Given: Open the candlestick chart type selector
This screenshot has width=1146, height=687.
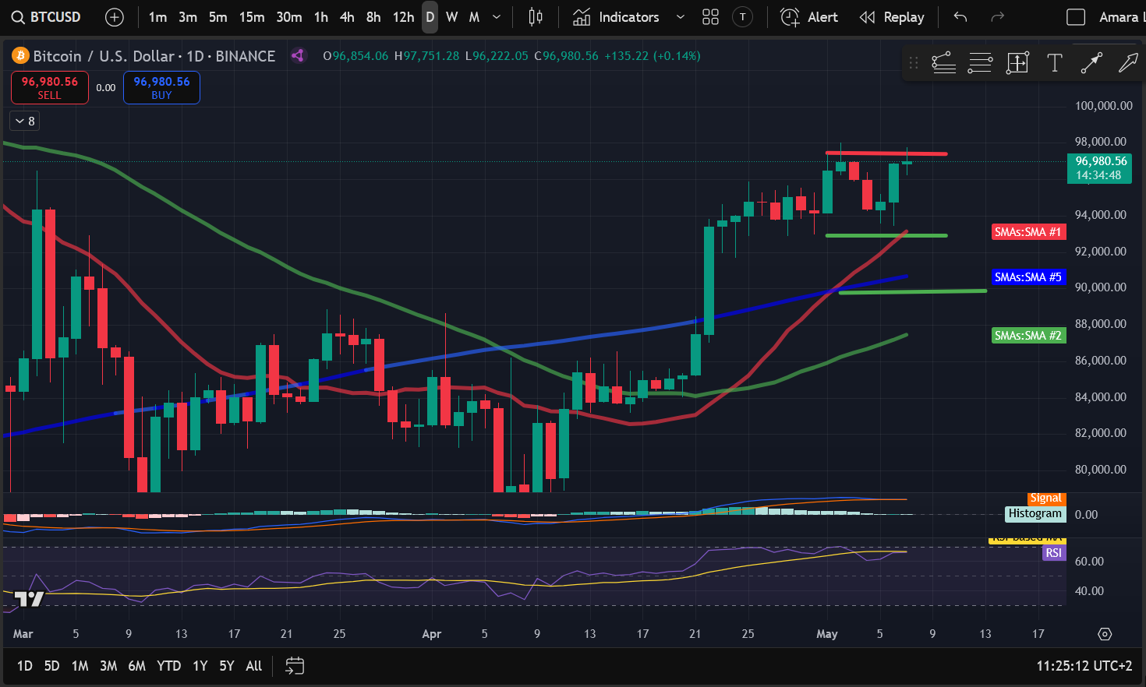Looking at the screenshot, I should [536, 17].
